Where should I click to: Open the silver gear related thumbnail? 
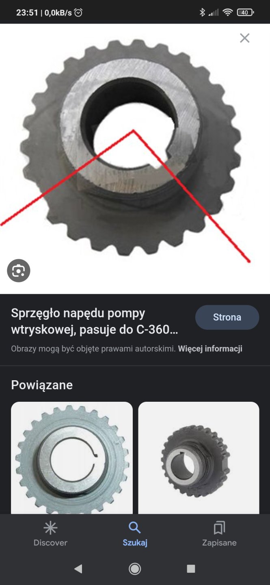[x=72, y=458]
